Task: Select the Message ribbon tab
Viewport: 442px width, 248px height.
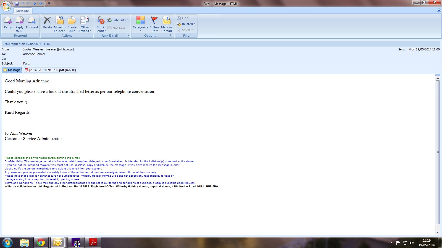Action: [22, 11]
